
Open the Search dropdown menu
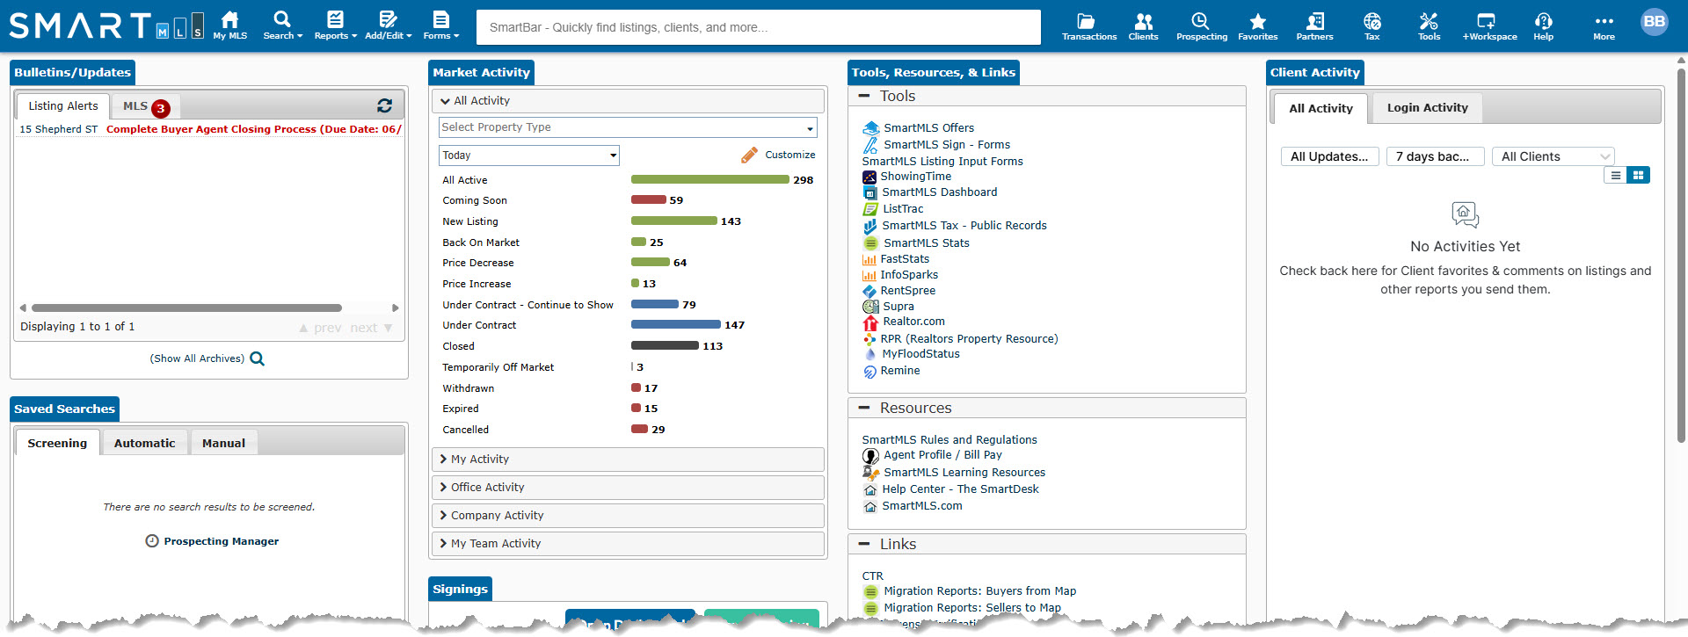(x=281, y=25)
